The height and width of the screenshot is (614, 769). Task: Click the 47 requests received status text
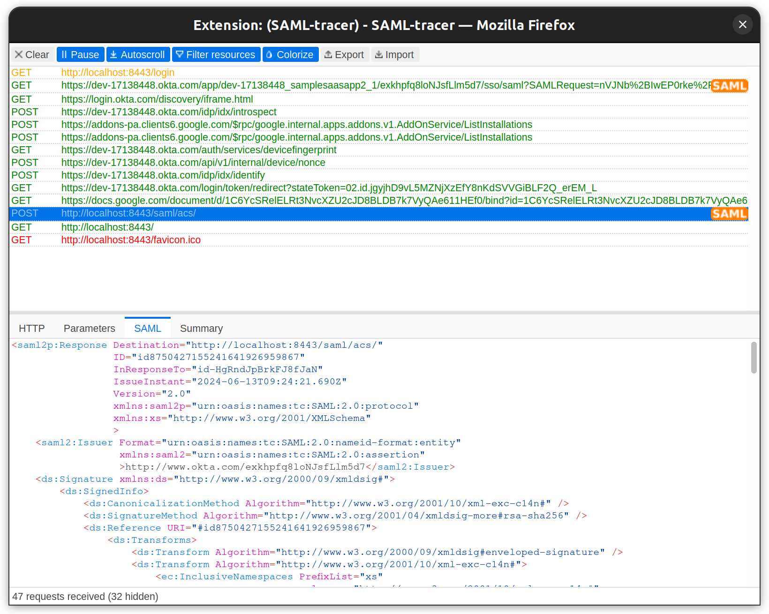point(85,596)
